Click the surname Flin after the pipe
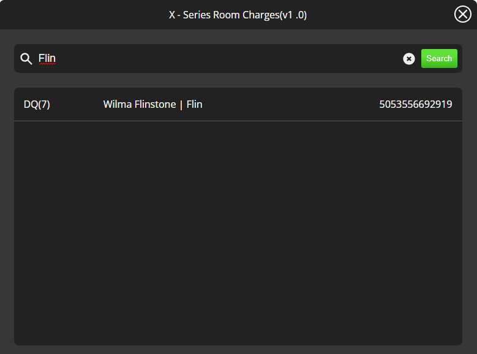Screen dimensions: 477x354 pos(195,105)
